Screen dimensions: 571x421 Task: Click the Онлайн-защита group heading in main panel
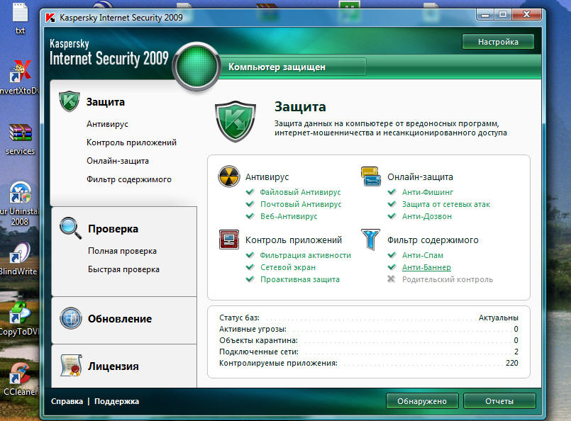[420, 177]
